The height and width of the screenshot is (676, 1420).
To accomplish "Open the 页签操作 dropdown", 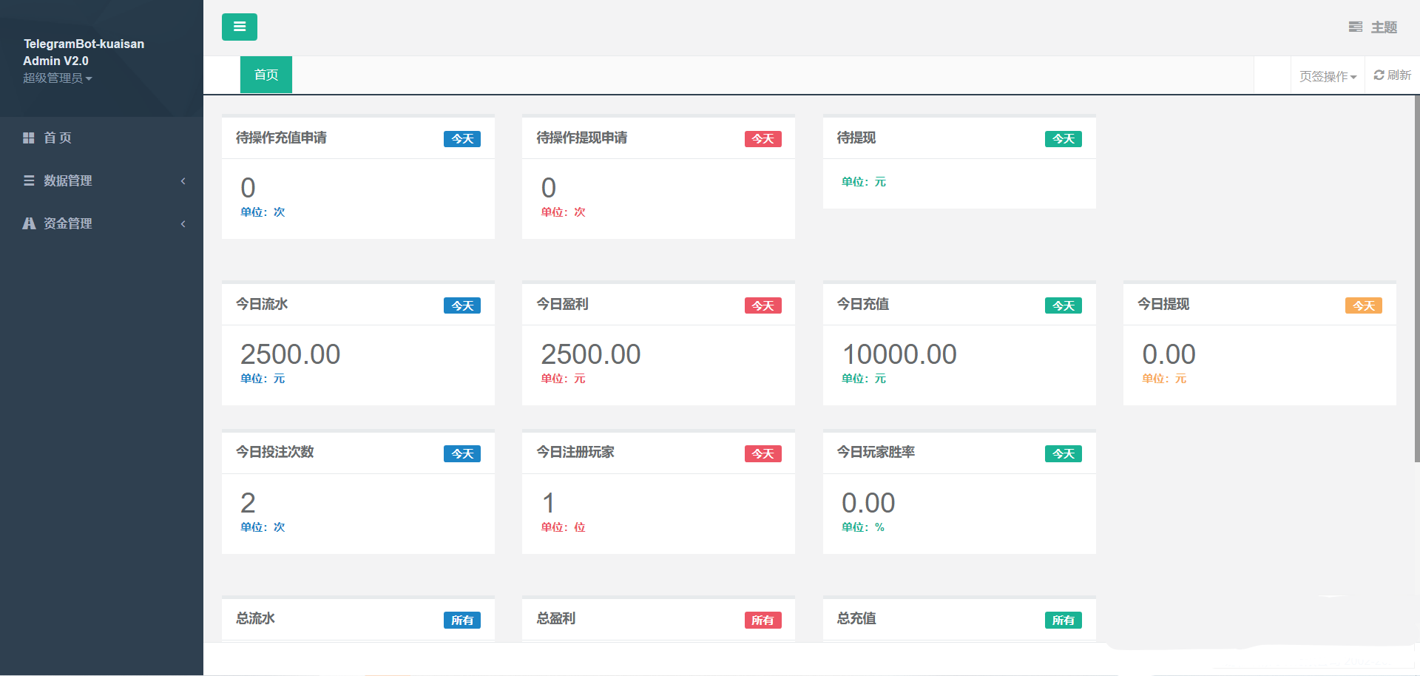I will pyautogui.click(x=1326, y=75).
